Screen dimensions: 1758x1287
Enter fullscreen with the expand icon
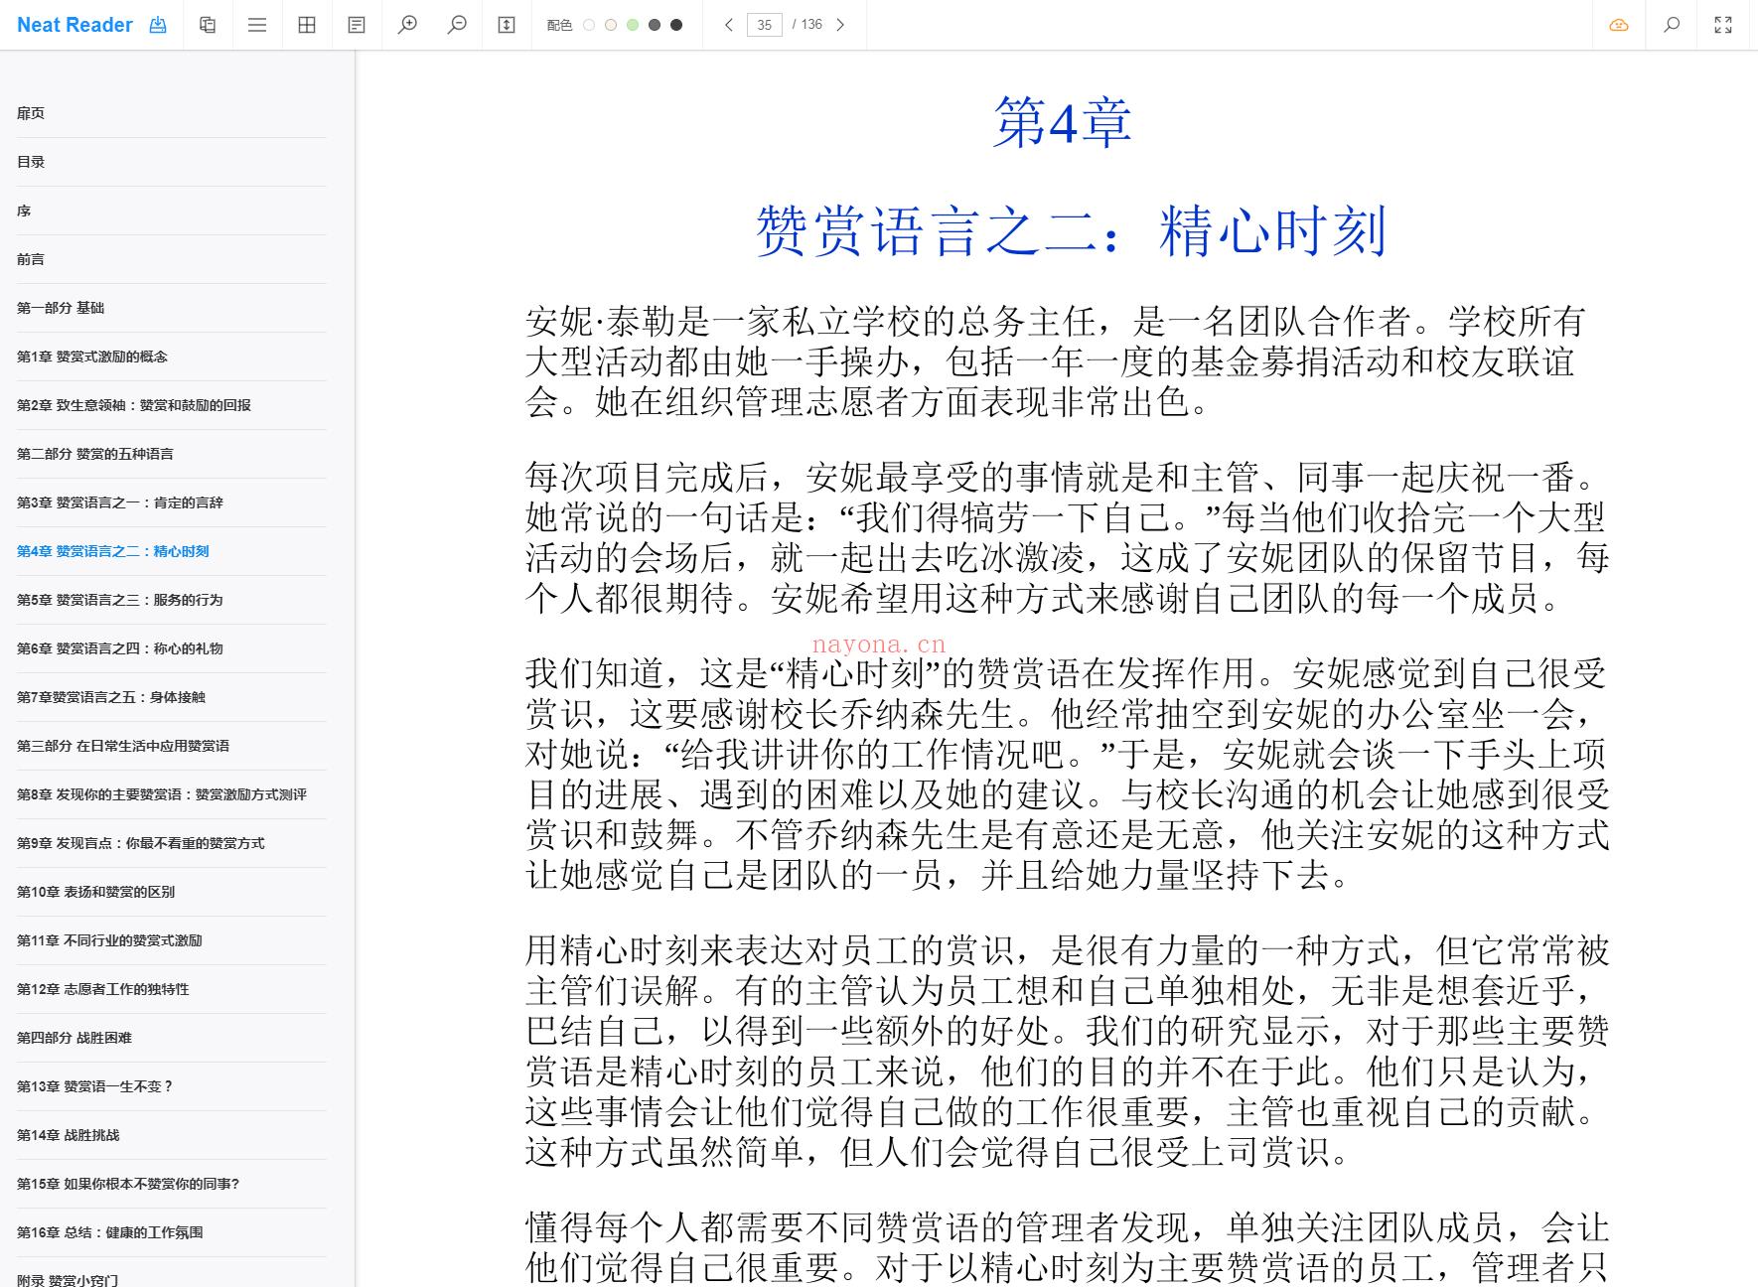(1723, 25)
